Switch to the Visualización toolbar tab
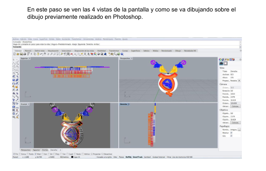The height and width of the screenshot is (171, 266). point(53,51)
